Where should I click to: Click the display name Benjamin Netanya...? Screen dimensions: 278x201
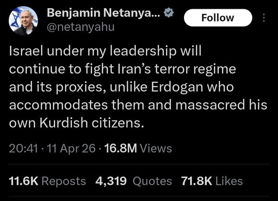coord(103,13)
